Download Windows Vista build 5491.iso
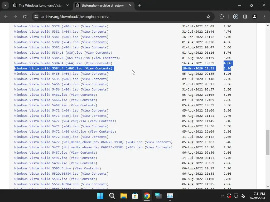 41,158
